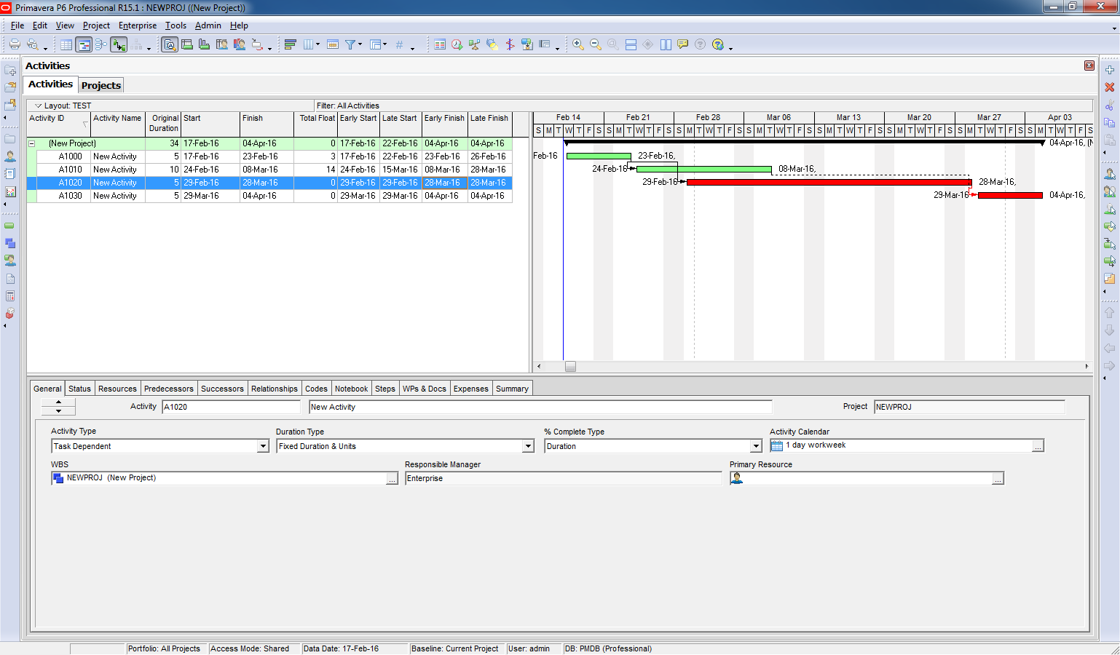Open the Help question mark icon

[717, 44]
